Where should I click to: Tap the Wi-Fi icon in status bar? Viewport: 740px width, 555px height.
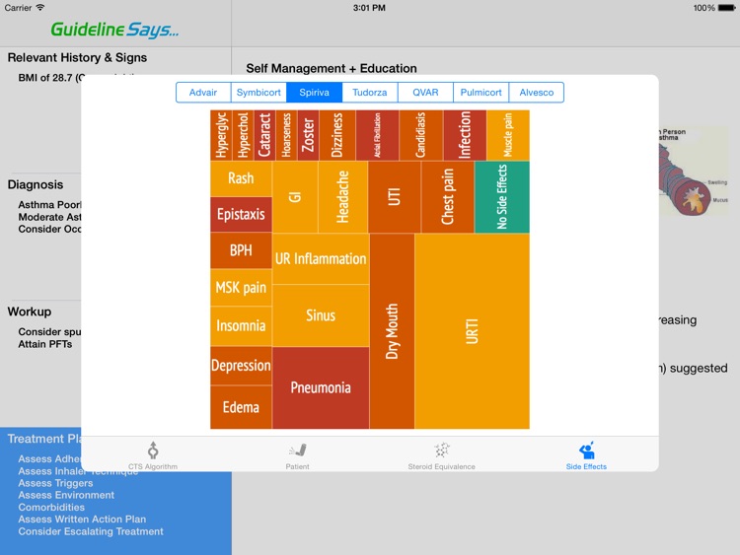(40, 8)
